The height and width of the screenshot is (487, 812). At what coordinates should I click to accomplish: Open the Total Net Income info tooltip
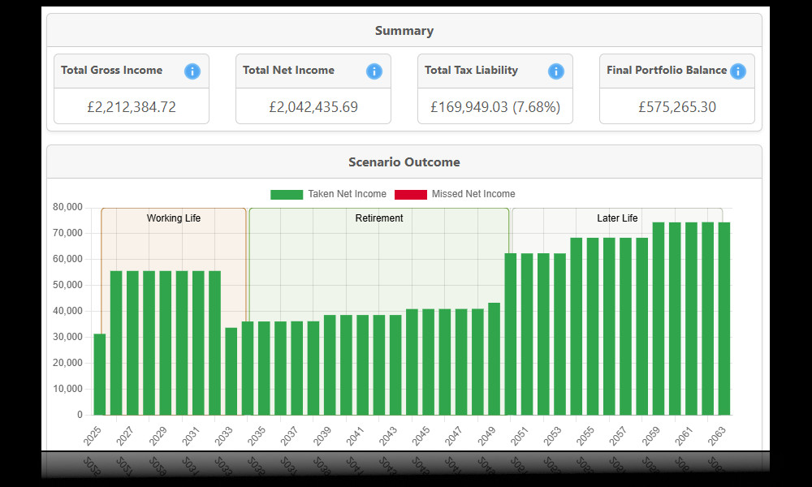click(x=374, y=71)
